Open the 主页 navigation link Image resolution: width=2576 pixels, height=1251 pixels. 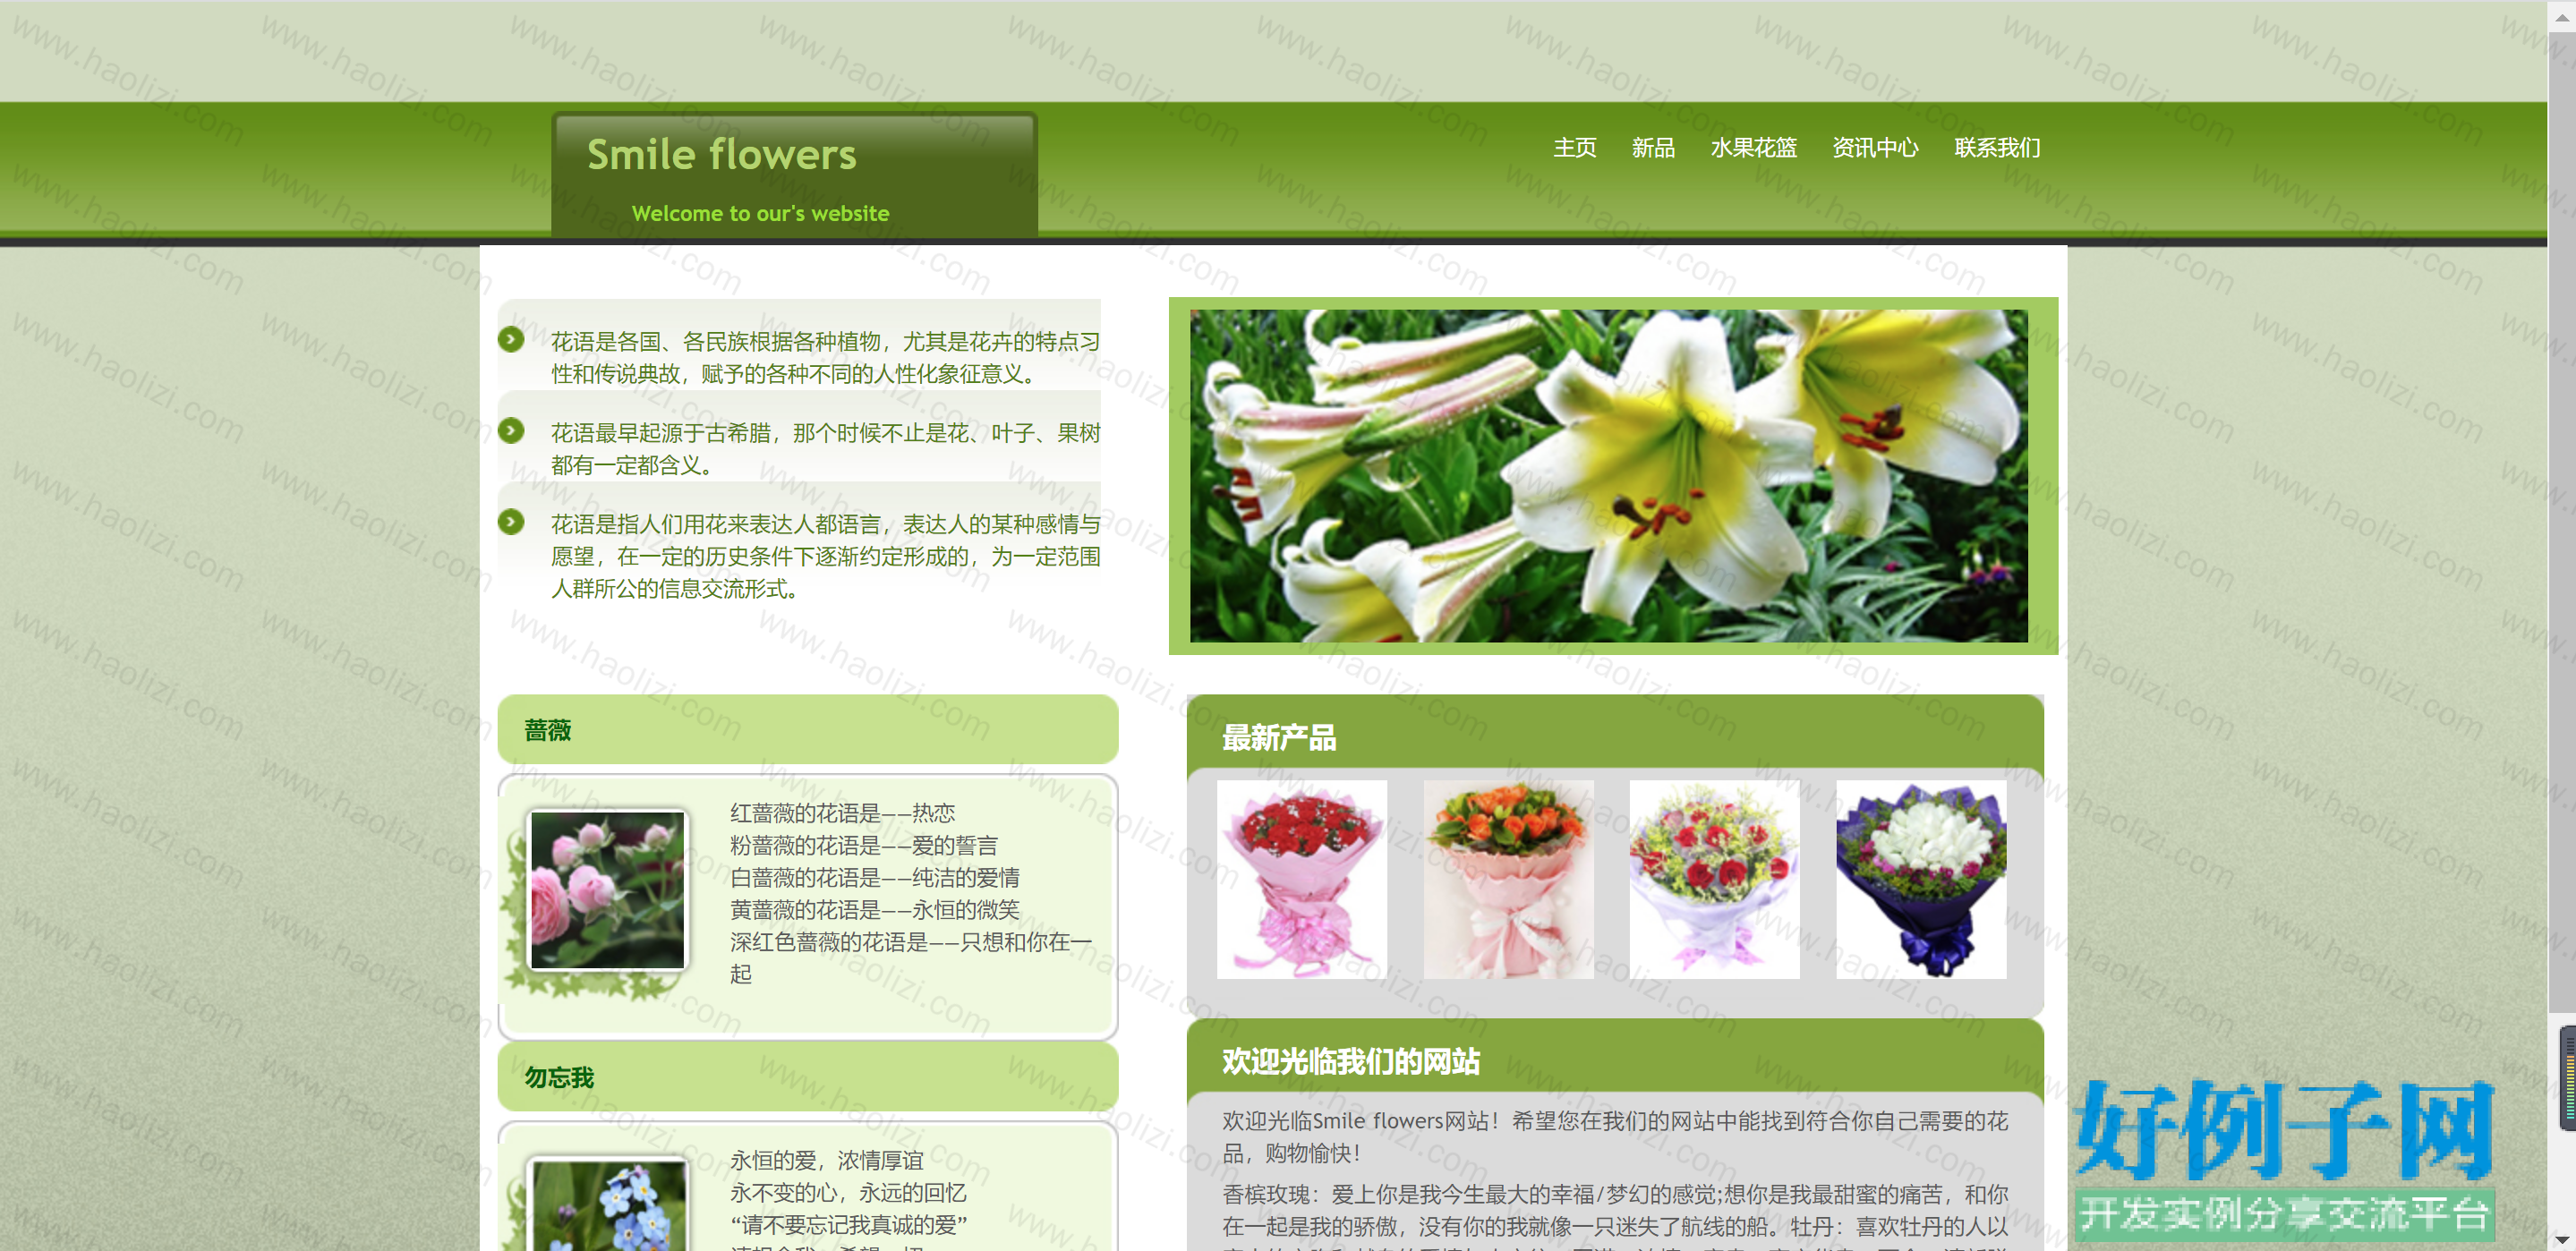(1574, 148)
